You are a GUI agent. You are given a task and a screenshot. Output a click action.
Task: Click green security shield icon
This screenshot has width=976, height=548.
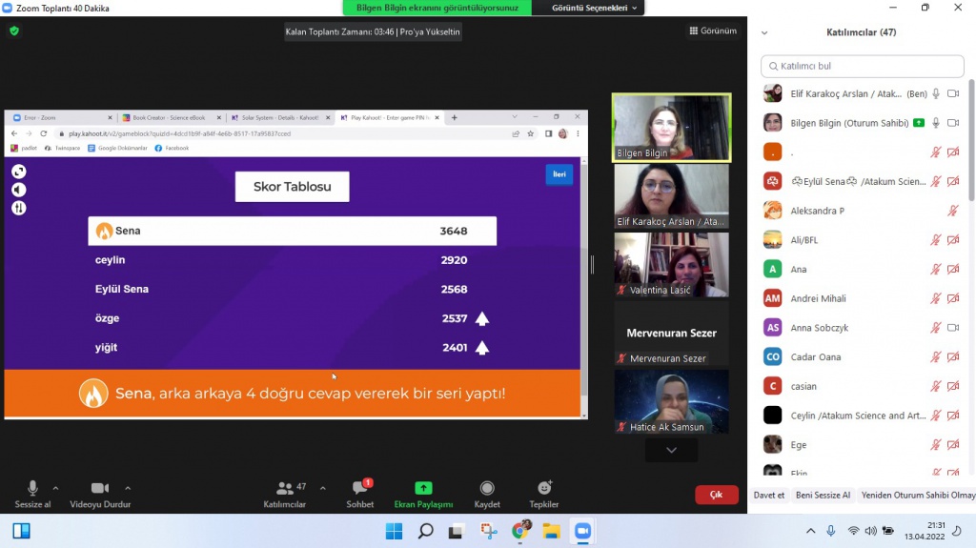(14, 30)
